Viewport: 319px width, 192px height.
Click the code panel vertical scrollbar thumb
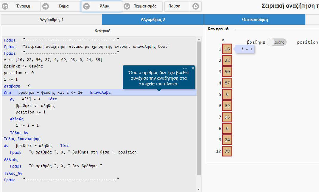coord(199,108)
